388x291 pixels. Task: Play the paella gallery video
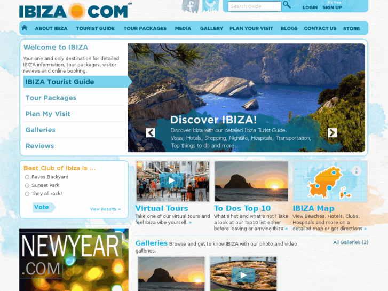click(243, 275)
